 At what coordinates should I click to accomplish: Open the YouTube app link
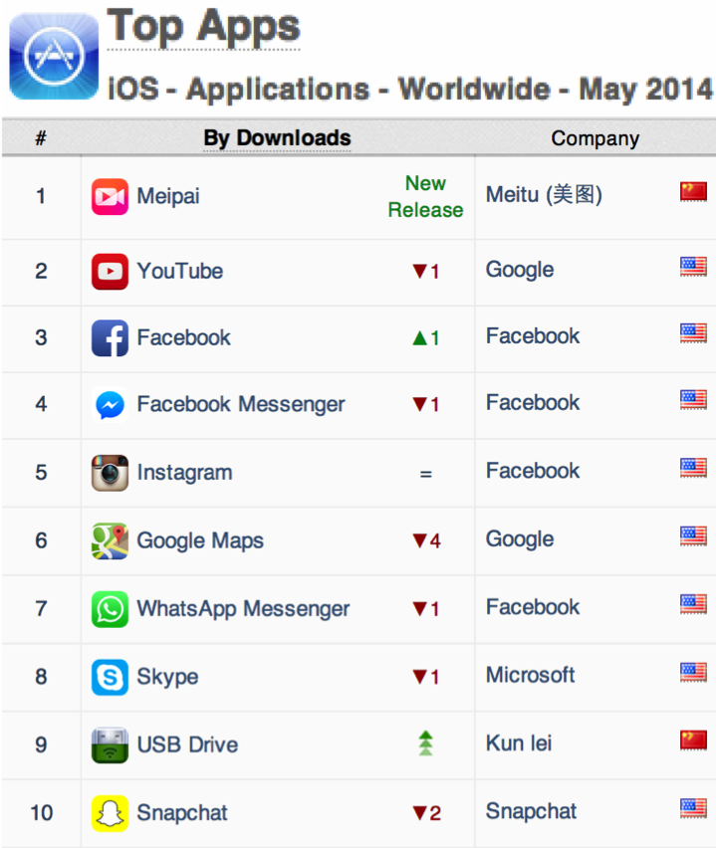tap(179, 271)
